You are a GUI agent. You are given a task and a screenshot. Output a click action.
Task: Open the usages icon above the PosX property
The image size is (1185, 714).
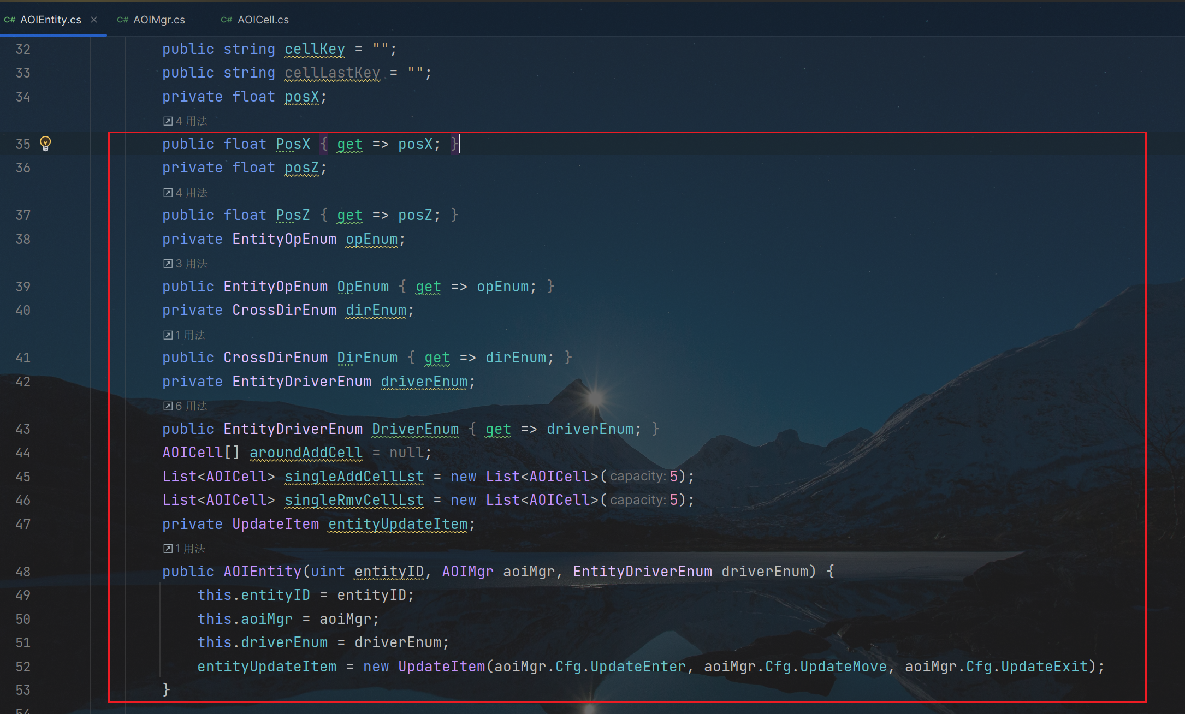[168, 121]
